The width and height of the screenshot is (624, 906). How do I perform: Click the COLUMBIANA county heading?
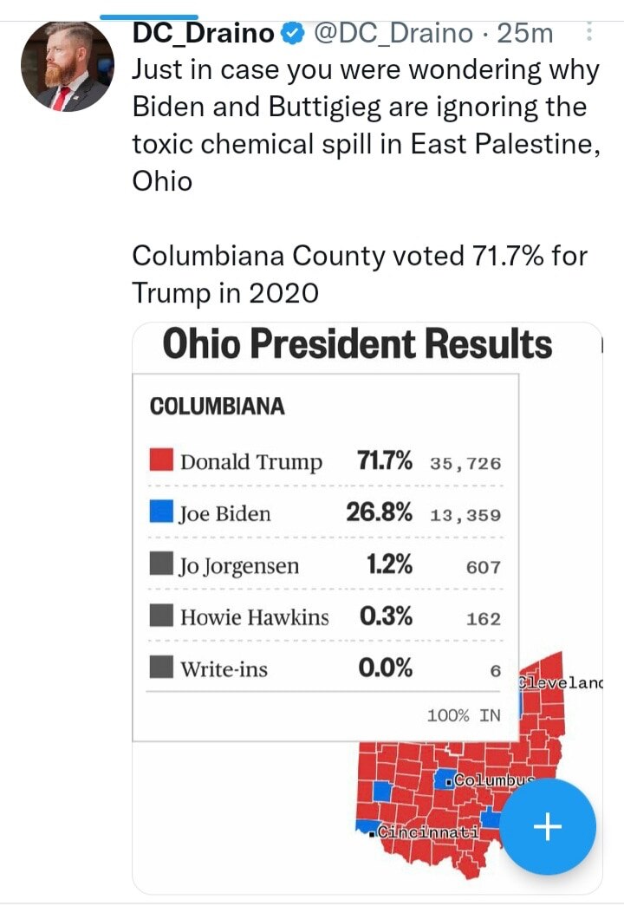(217, 407)
